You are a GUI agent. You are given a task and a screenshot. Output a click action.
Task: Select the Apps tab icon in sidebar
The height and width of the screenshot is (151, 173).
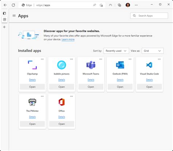pyautogui.click(x=4, y=19)
